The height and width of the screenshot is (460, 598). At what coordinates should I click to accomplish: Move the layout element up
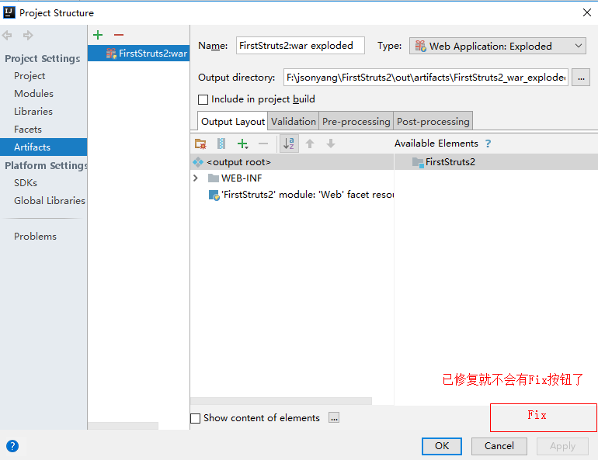[310, 144]
